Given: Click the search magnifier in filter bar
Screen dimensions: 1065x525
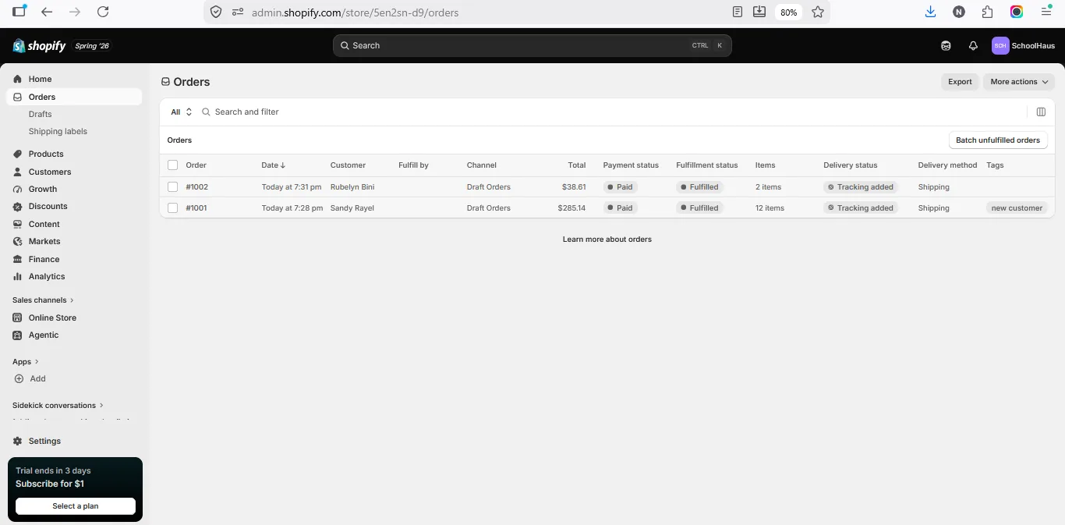Looking at the screenshot, I should point(207,112).
